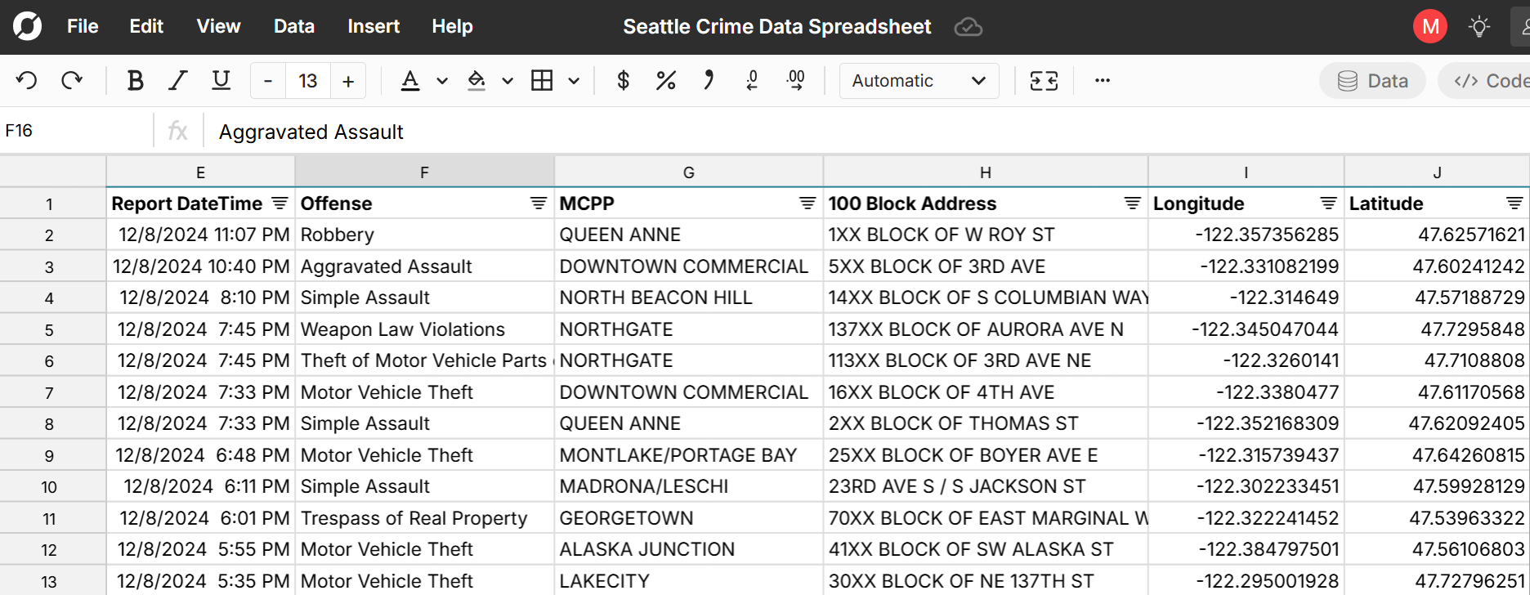1530x595 pixels.
Task: Click the Data panel button
Action: point(1372,81)
